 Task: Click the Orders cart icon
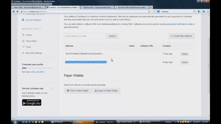(x=23, y=35)
